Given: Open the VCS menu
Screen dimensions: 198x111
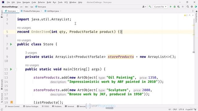Looking at the screenshot, I should [x=66, y=2].
